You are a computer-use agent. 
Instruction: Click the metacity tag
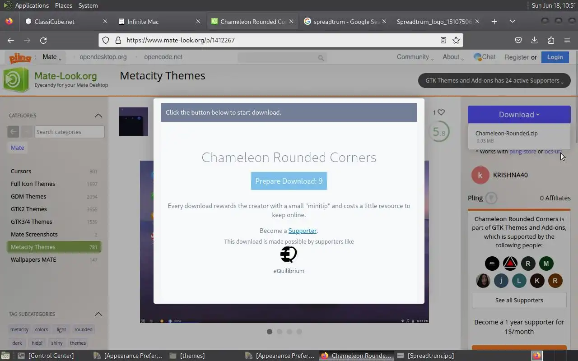pyautogui.click(x=19, y=329)
